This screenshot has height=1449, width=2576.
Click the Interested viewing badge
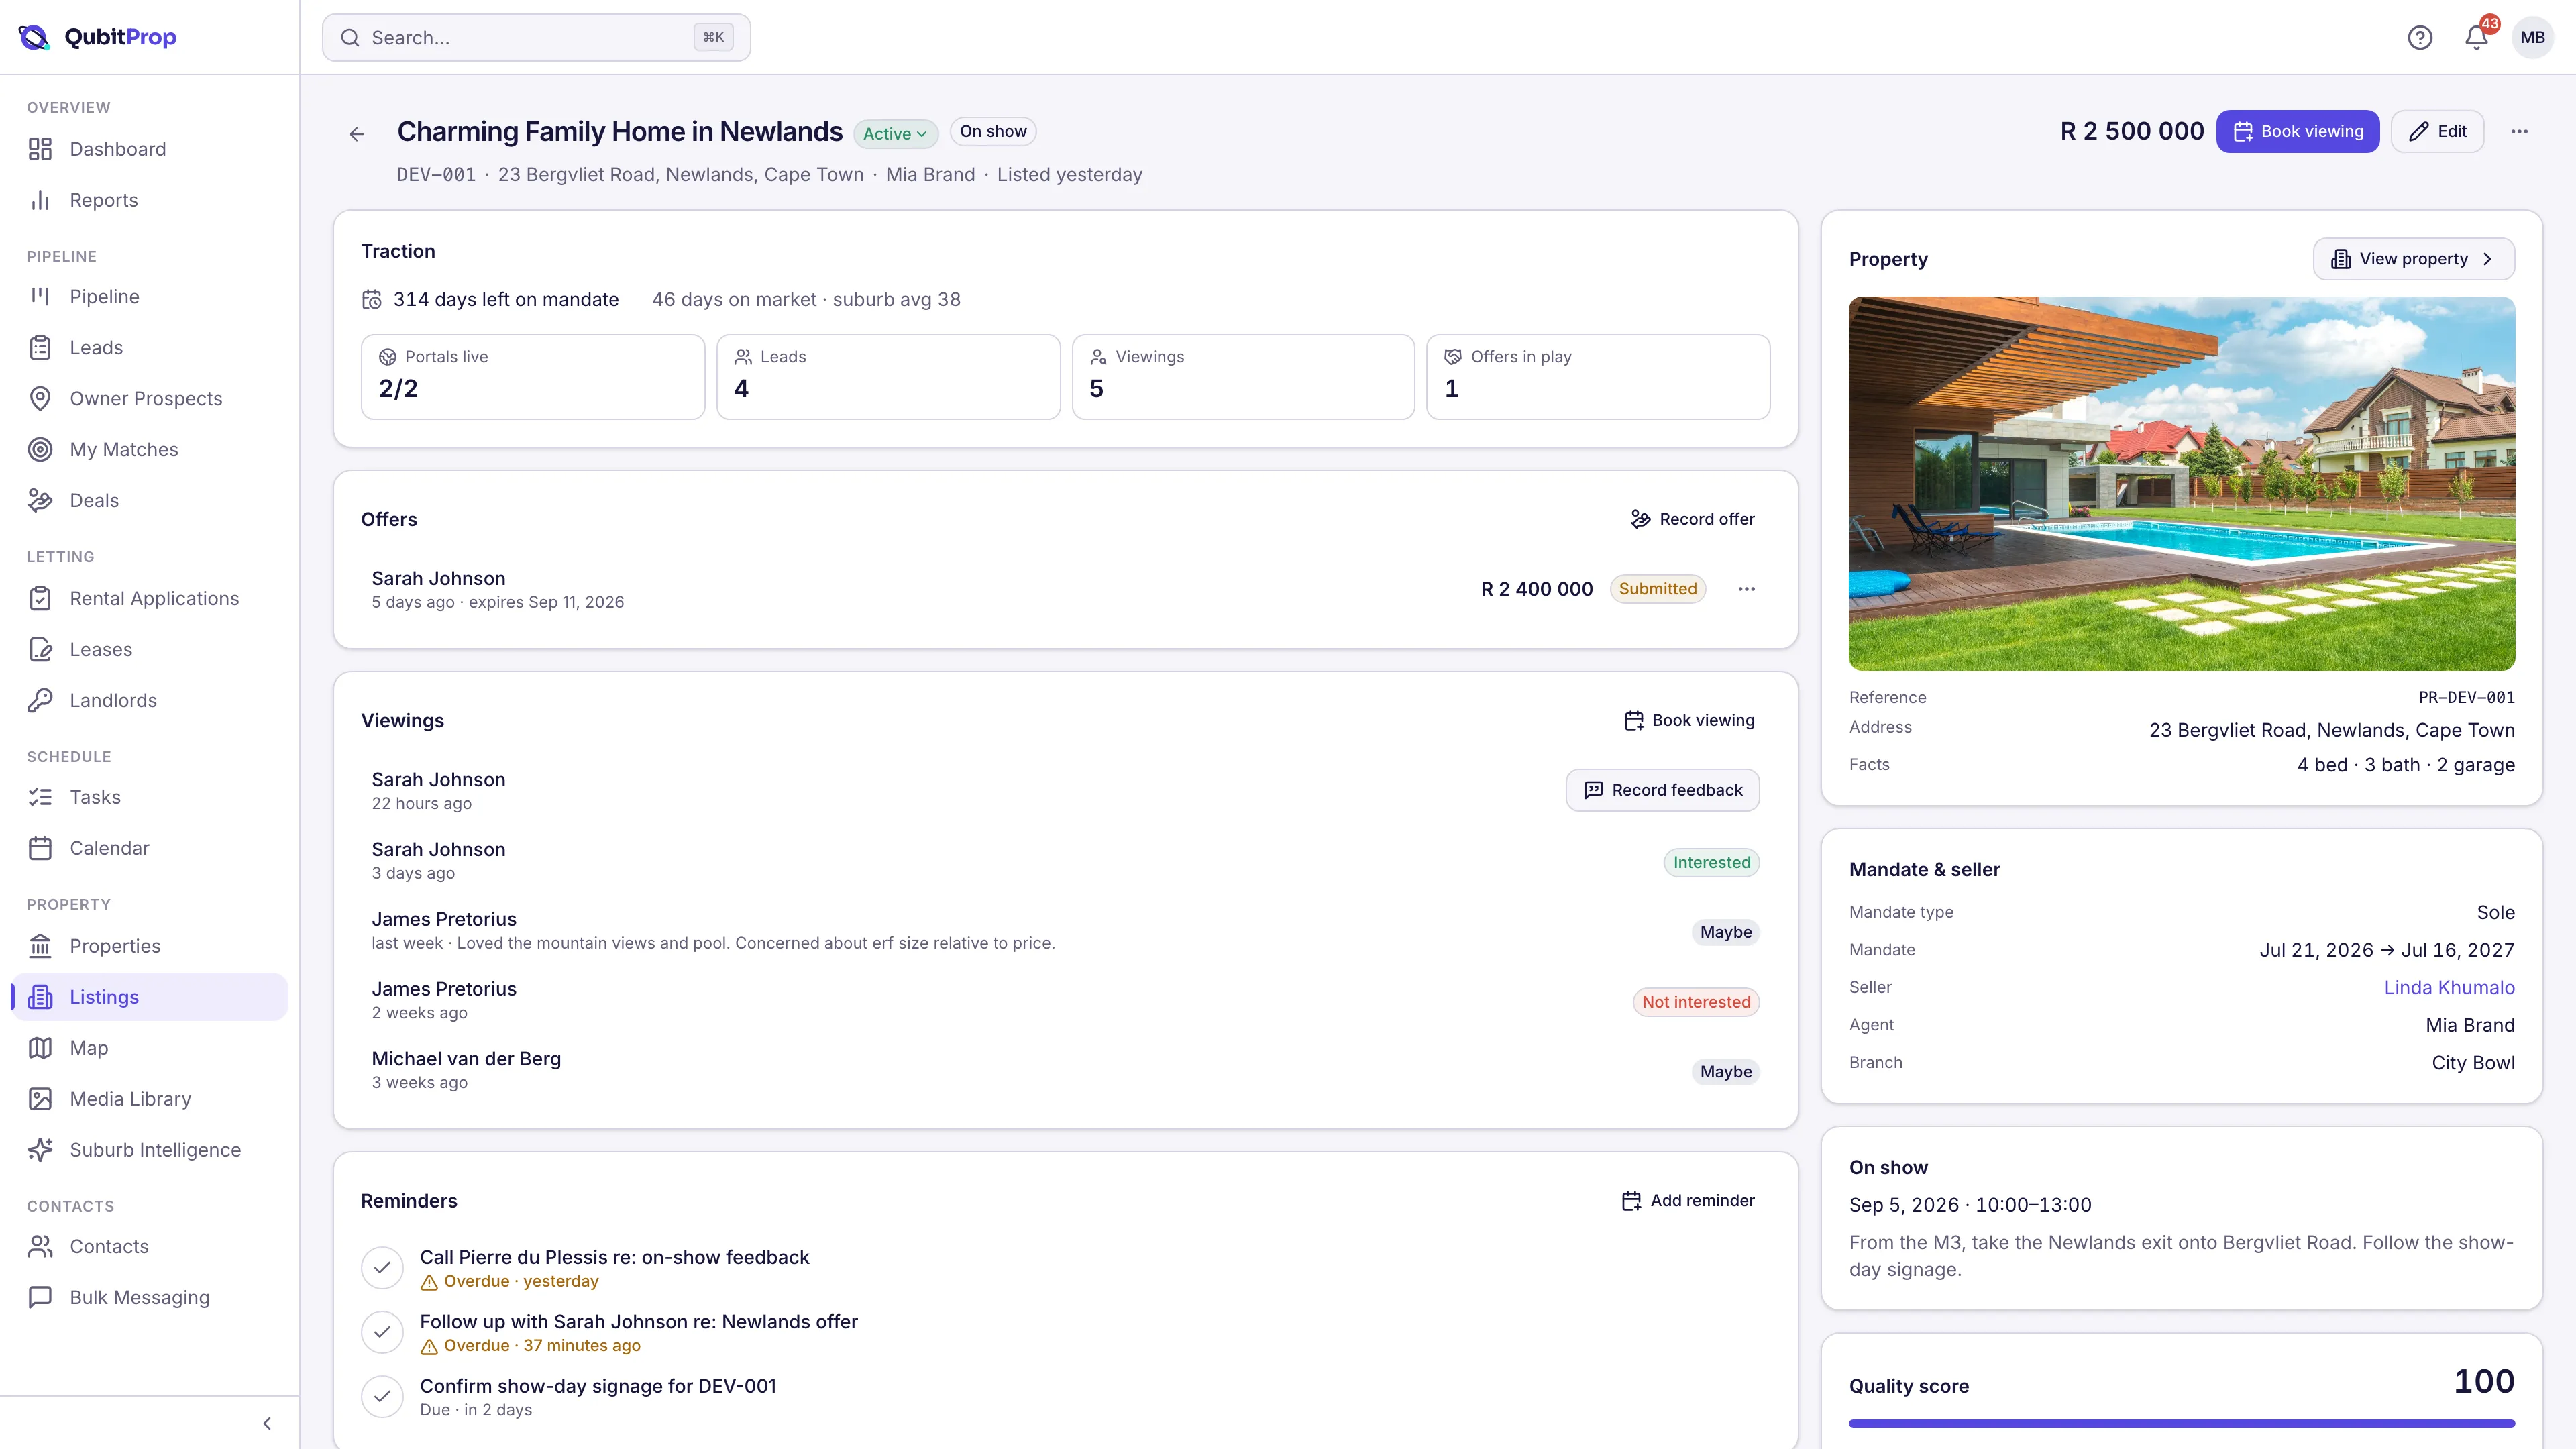coord(1711,862)
